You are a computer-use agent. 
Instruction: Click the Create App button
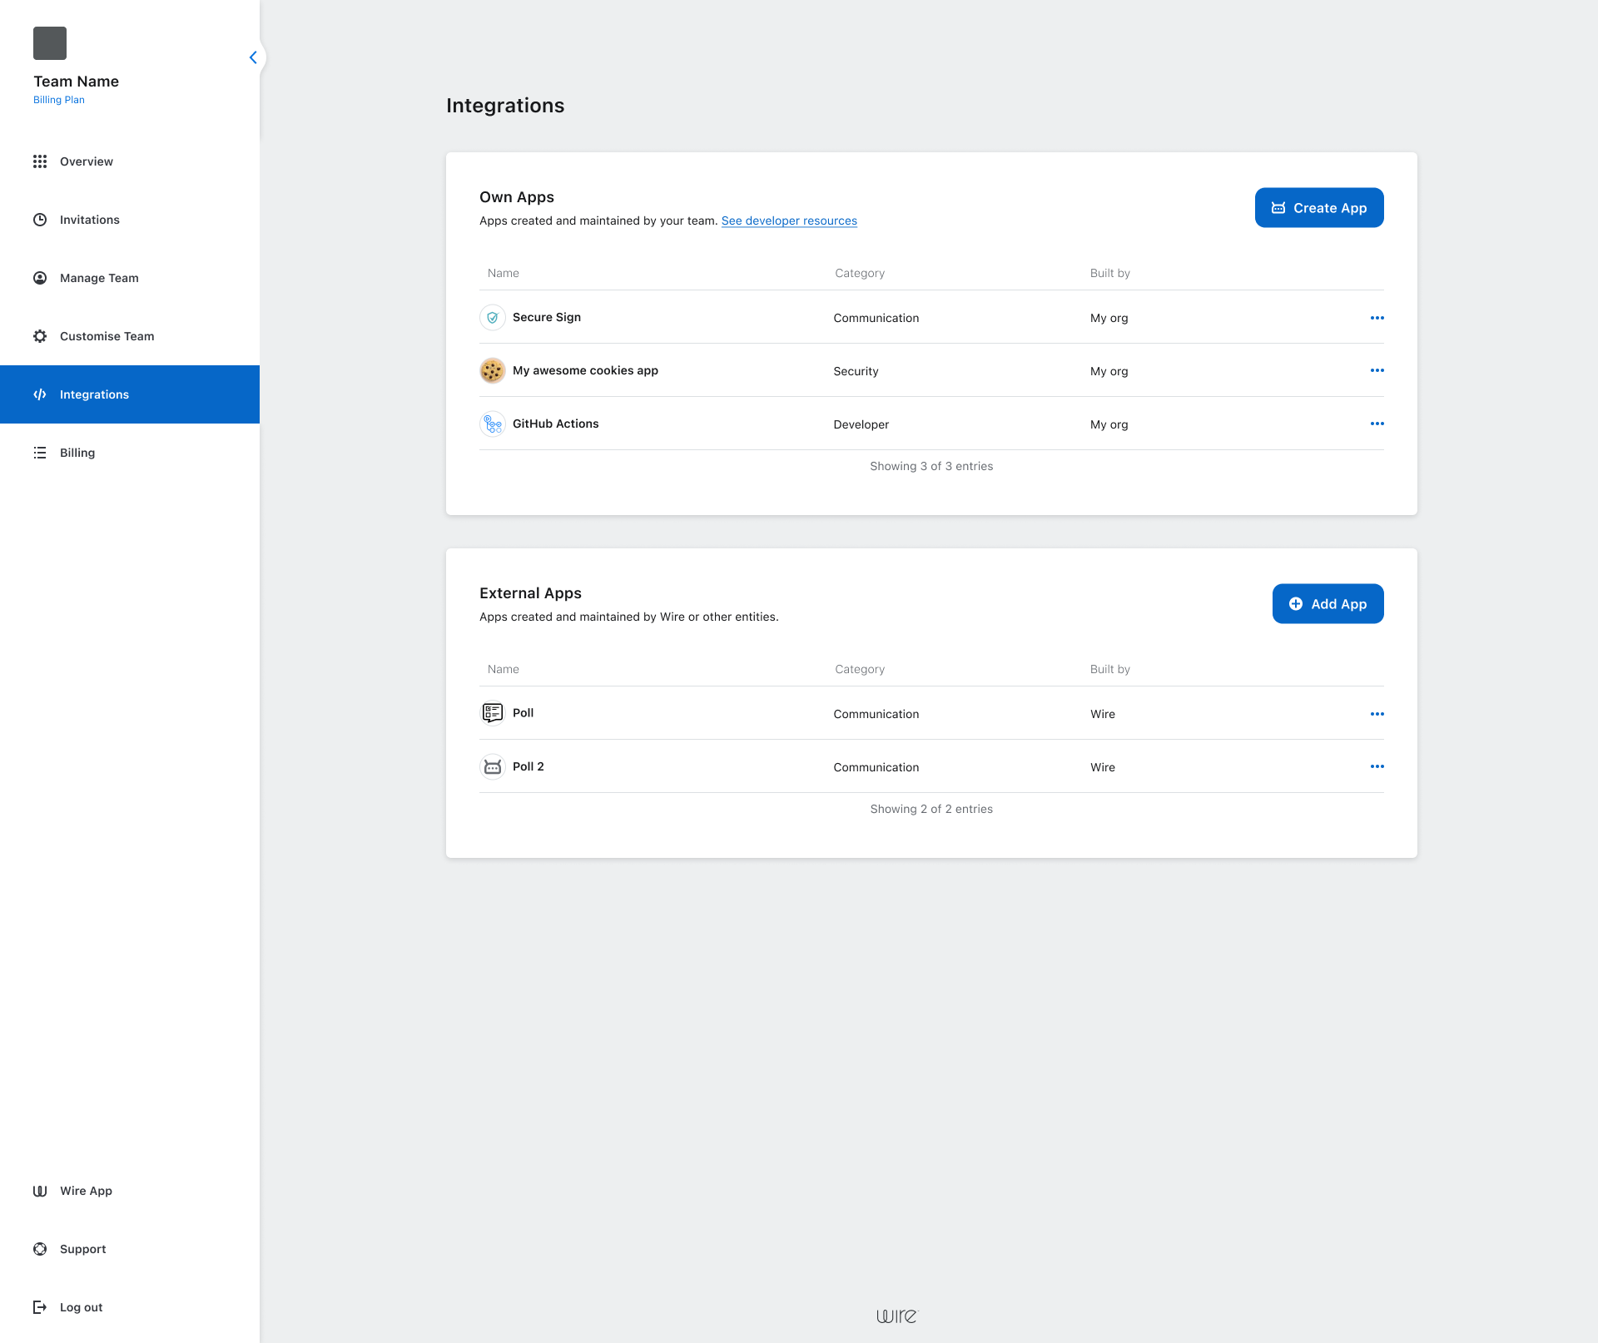[x=1318, y=207]
